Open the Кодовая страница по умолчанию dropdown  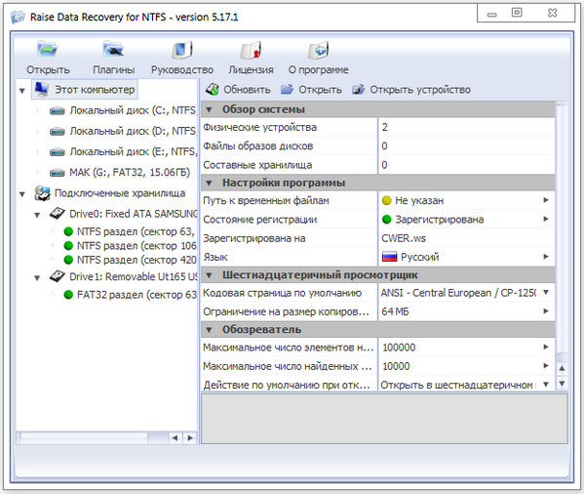click(546, 292)
